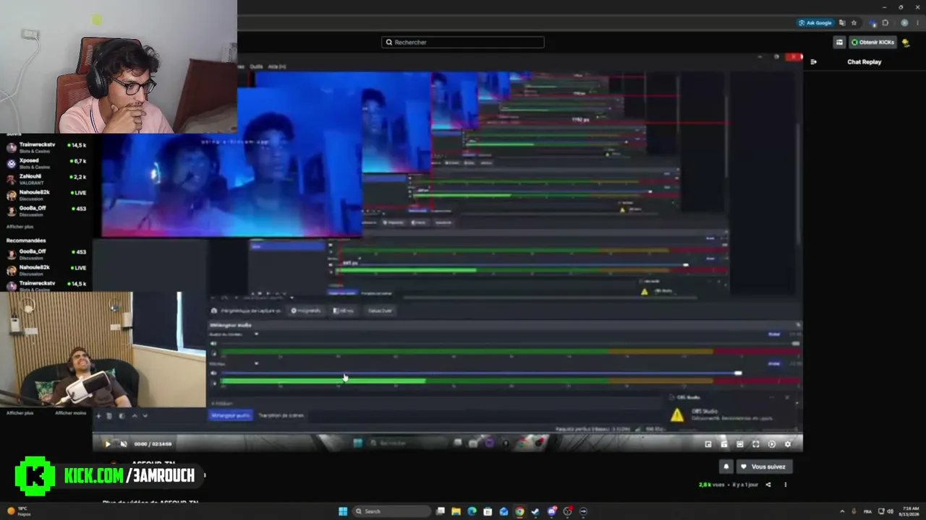
Task: Click the video time counter 00:00
Action: [x=140, y=444]
